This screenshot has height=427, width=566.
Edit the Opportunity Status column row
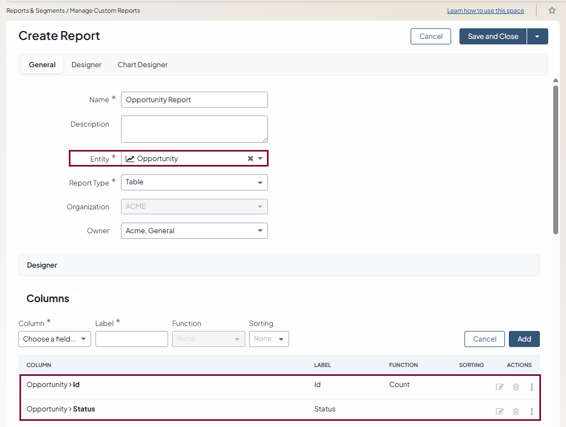click(499, 411)
